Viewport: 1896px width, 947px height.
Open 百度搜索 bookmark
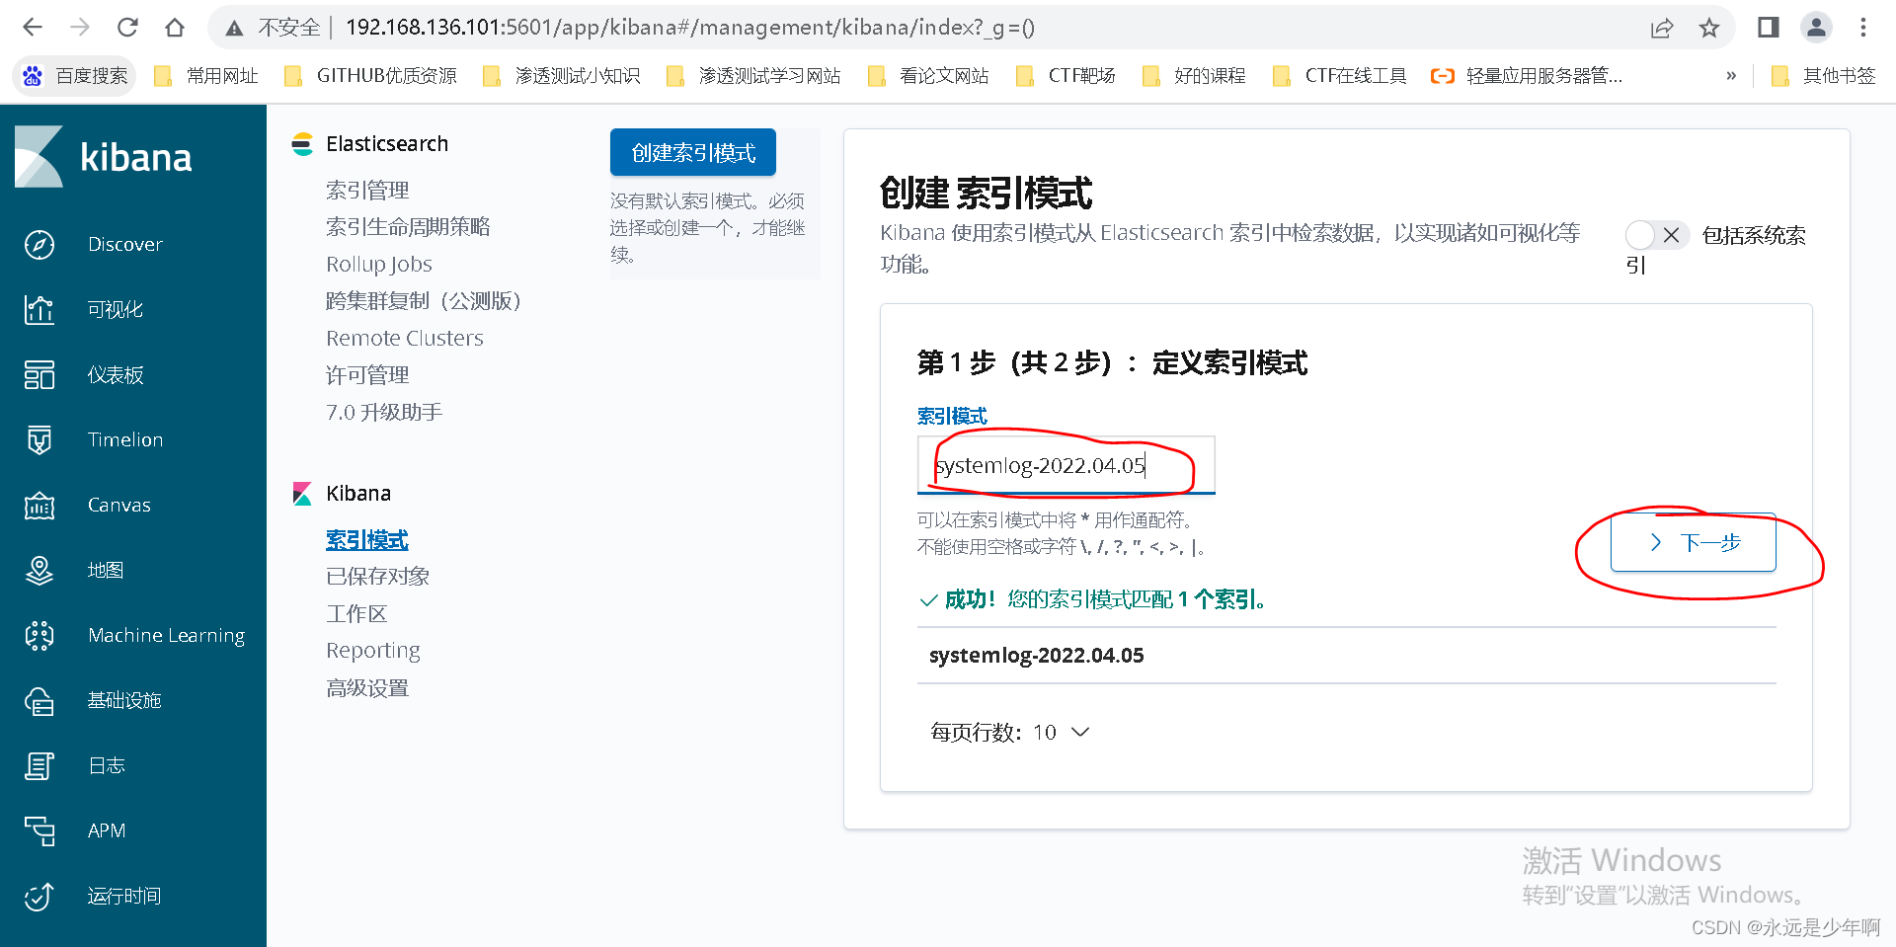coord(75,76)
